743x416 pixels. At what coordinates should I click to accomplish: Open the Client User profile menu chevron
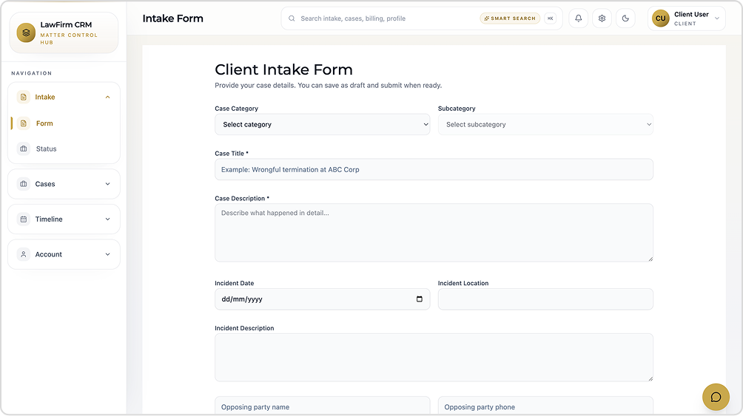(x=717, y=18)
